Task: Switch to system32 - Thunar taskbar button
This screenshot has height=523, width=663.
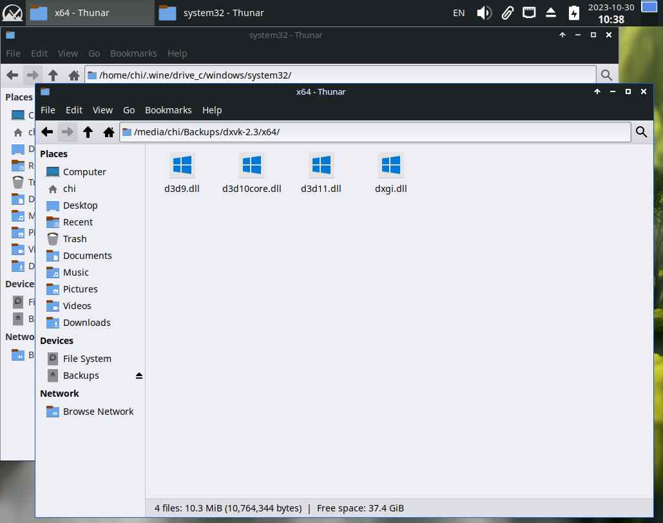Action: click(x=219, y=13)
